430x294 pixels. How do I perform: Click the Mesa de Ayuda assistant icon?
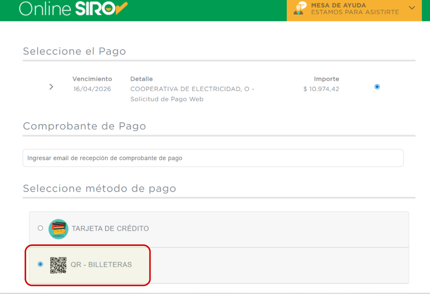click(299, 8)
